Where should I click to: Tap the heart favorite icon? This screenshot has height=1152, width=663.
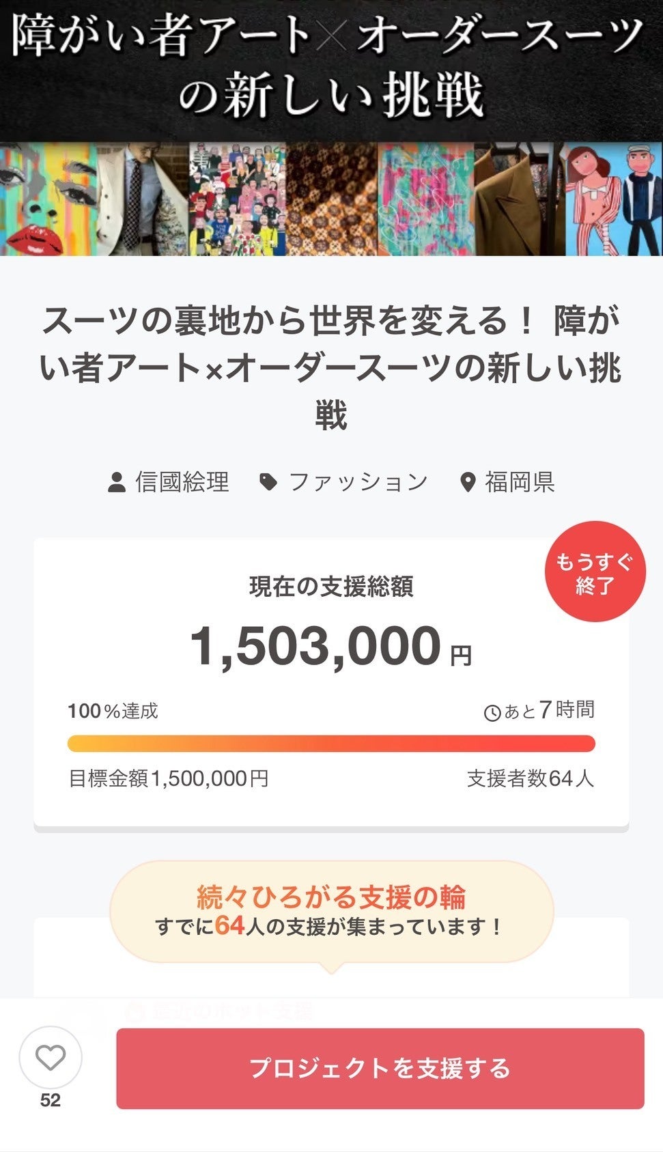point(51,1058)
